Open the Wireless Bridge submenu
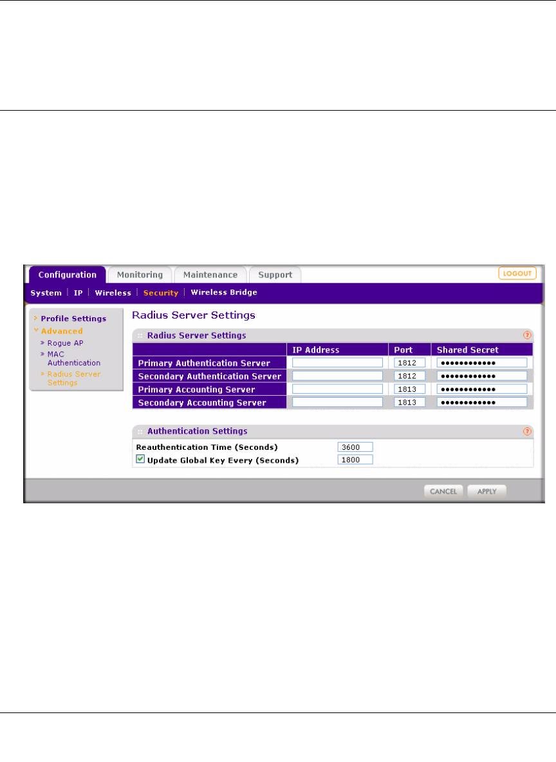 point(224,293)
